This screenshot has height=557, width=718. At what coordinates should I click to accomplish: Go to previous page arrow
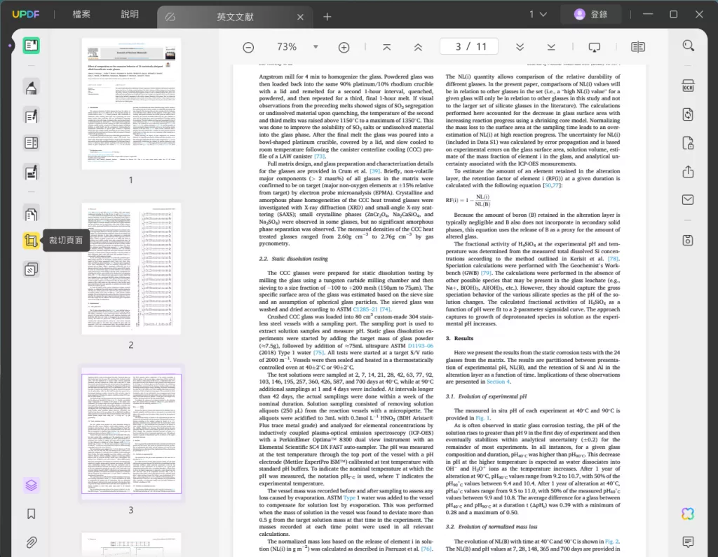coord(418,47)
